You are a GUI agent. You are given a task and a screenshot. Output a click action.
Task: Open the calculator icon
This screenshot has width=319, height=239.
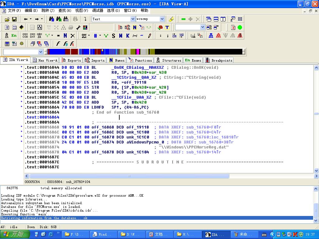pos(7,44)
